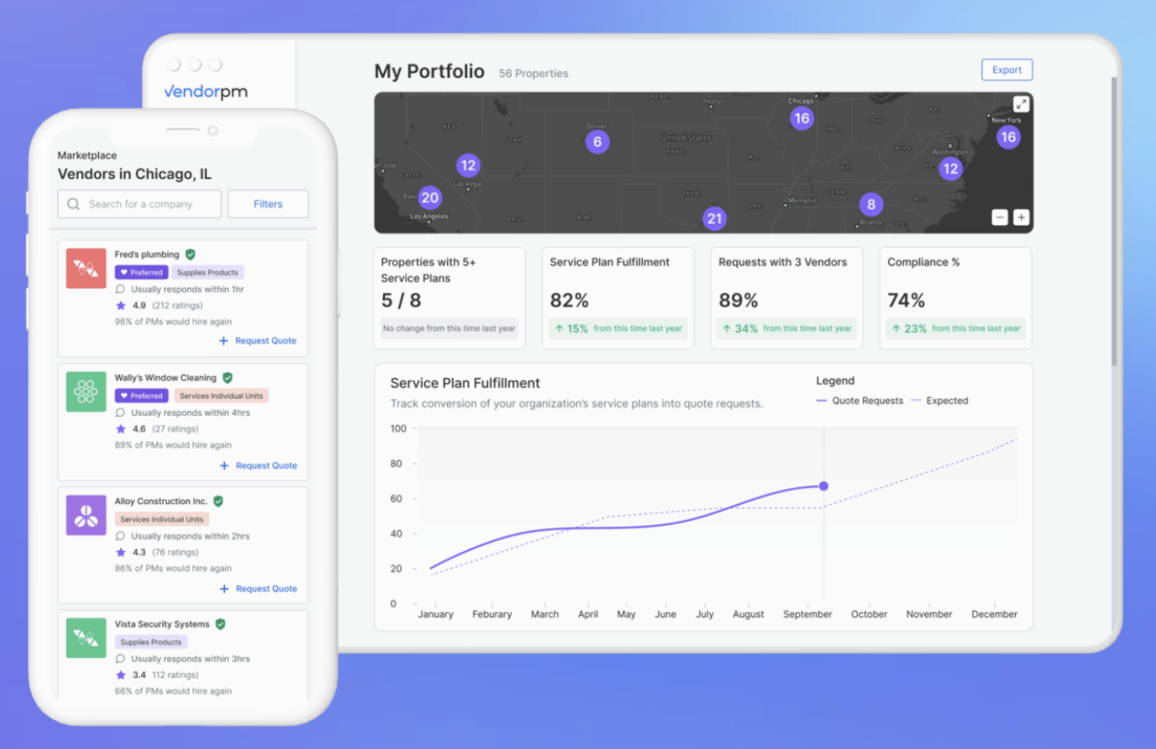Expand the map to fullscreen
Screen dimensions: 1156x749
[x=1020, y=104]
